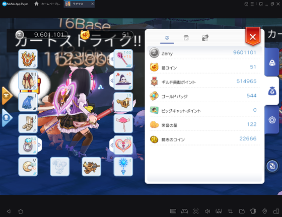282x217 pixels.
Task: Open the empty bird mount slot
Action: pos(60,167)
